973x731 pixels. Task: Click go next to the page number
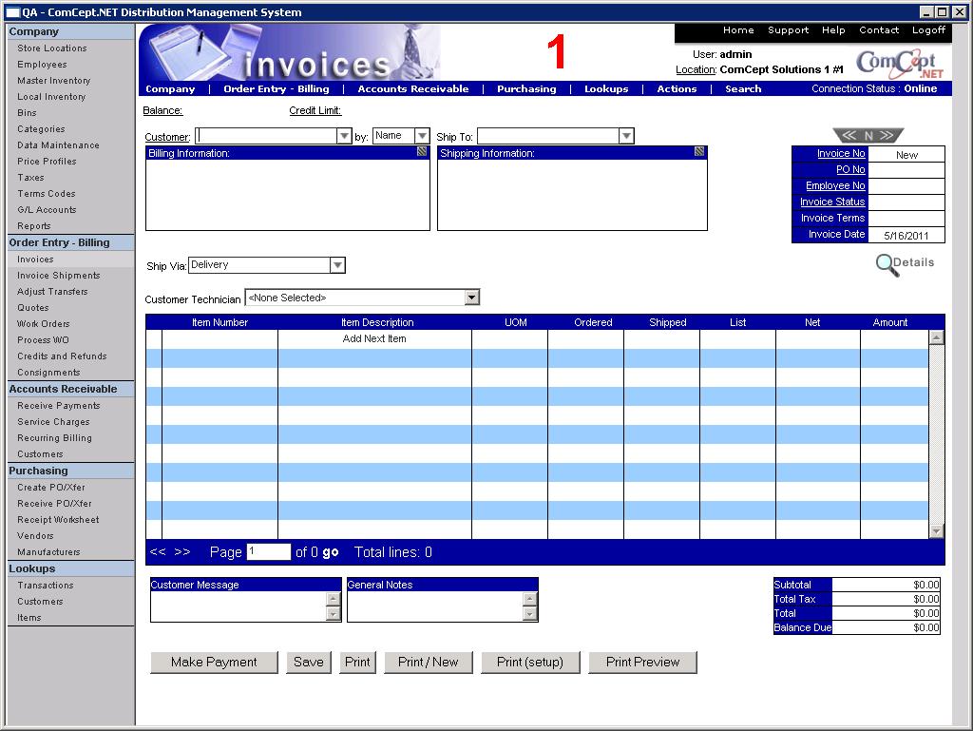(x=330, y=552)
